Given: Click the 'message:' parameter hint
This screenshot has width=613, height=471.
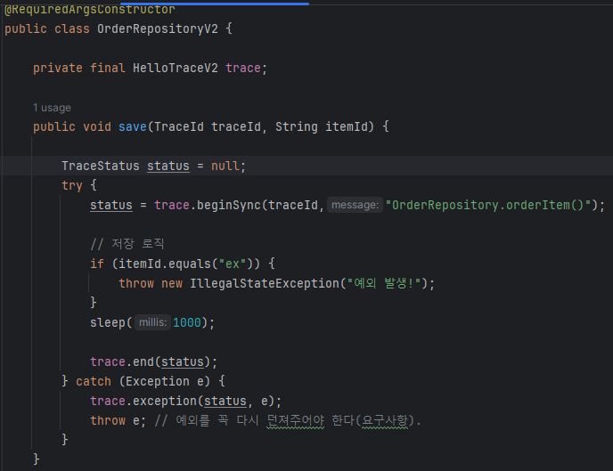Looking at the screenshot, I should coord(355,205).
